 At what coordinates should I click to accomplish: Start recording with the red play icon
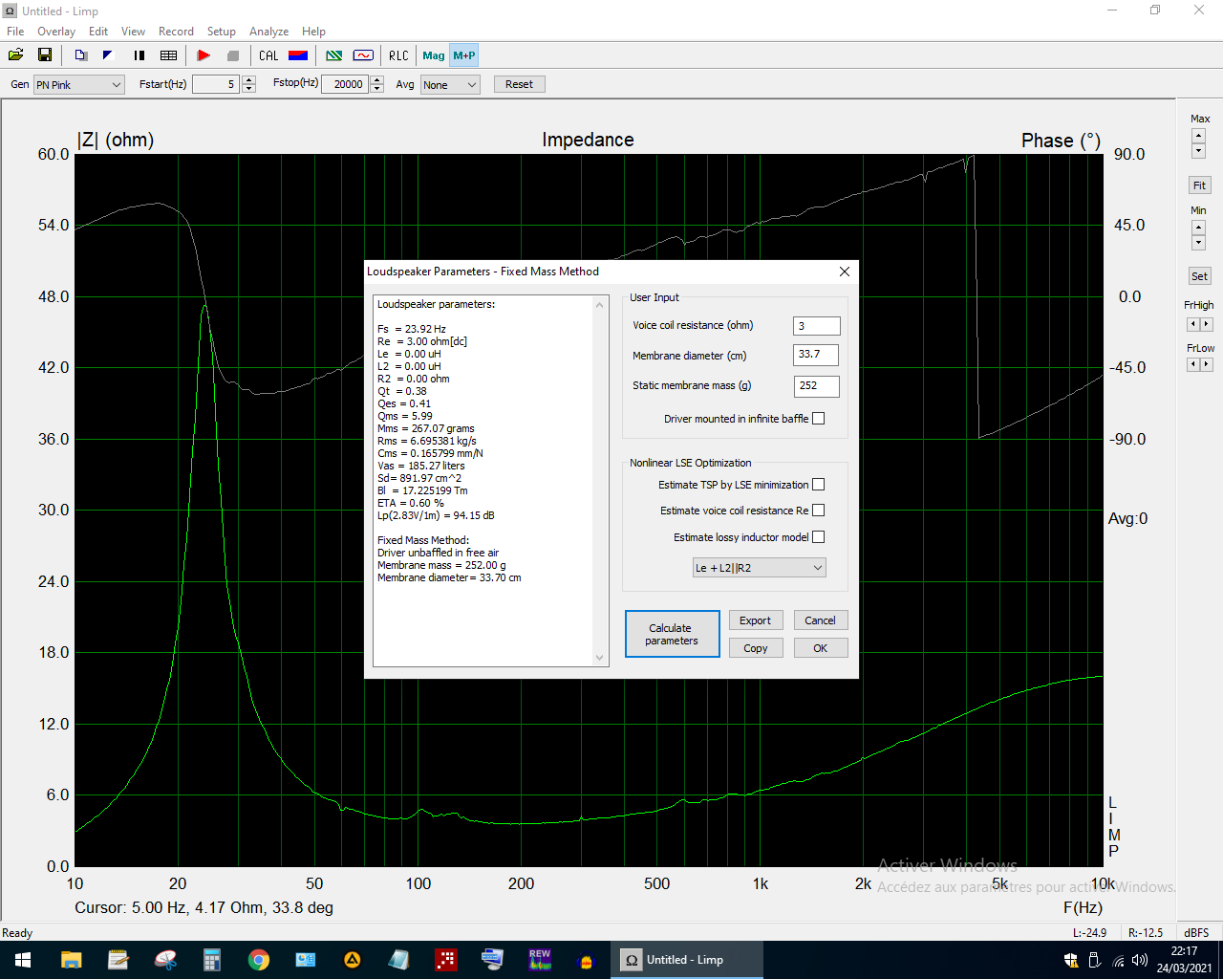coord(204,55)
